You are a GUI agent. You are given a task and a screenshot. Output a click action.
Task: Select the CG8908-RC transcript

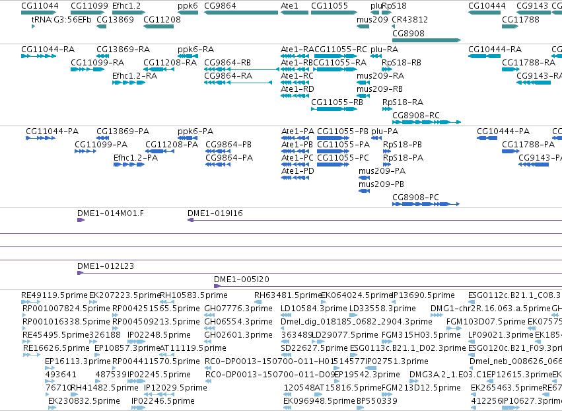pos(427,122)
